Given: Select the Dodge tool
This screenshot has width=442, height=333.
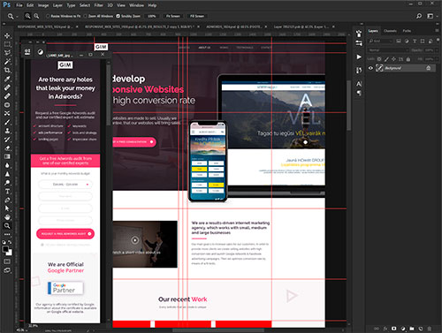Looking at the screenshot, I should tap(7, 183).
